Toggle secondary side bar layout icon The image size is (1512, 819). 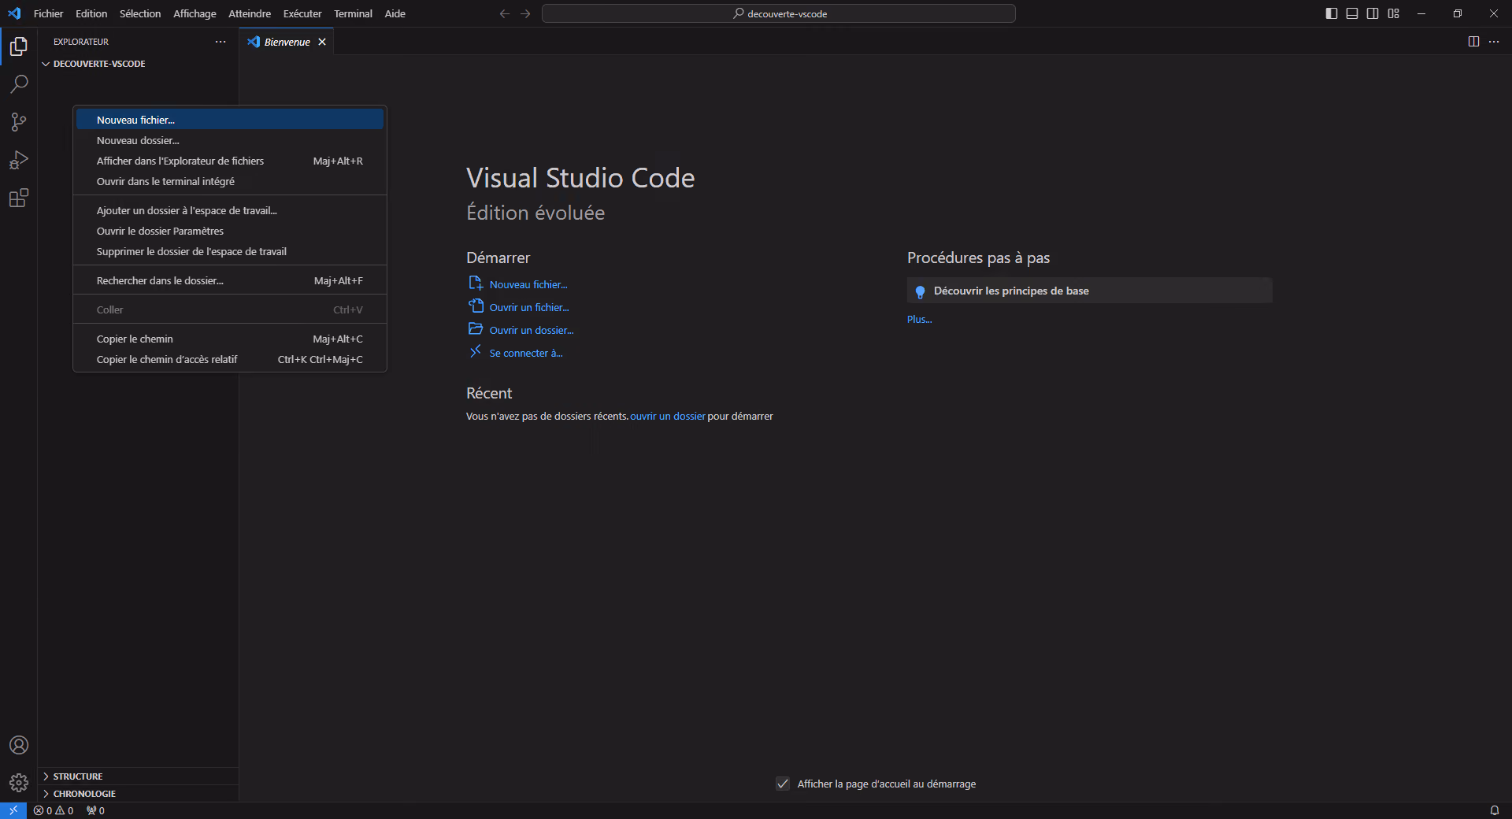tap(1373, 13)
